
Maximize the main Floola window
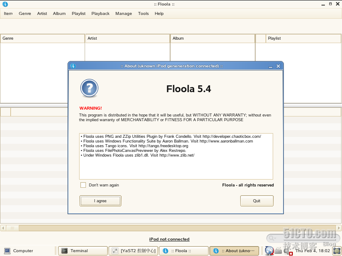[x=330, y=4]
